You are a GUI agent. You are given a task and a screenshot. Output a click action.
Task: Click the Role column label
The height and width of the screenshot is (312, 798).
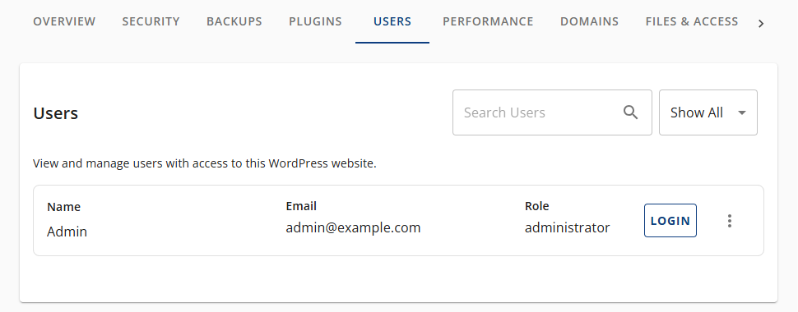537,206
